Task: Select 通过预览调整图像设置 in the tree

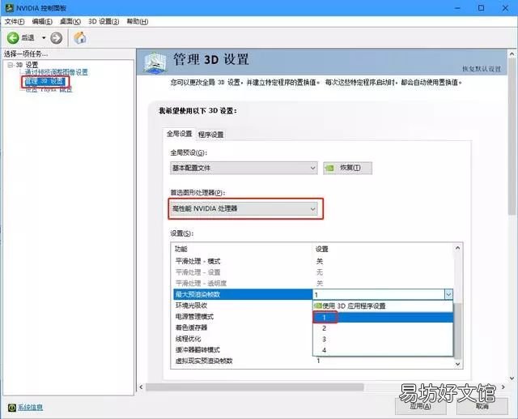Action: 57,72
